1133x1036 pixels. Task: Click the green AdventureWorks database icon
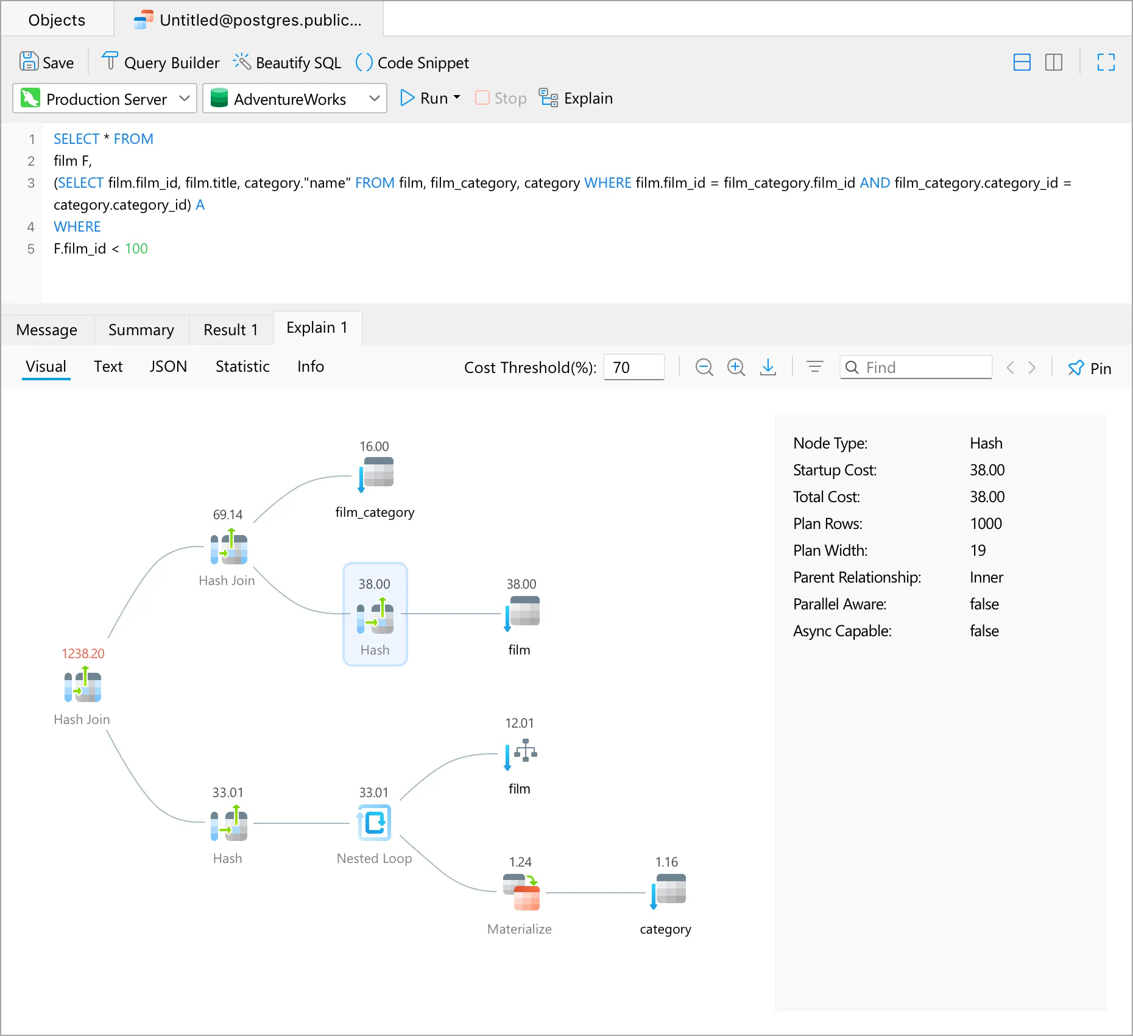(219, 98)
